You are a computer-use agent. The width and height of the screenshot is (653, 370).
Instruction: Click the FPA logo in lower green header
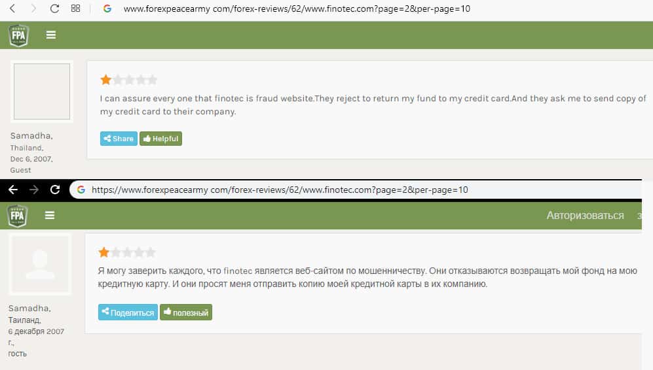(x=17, y=216)
